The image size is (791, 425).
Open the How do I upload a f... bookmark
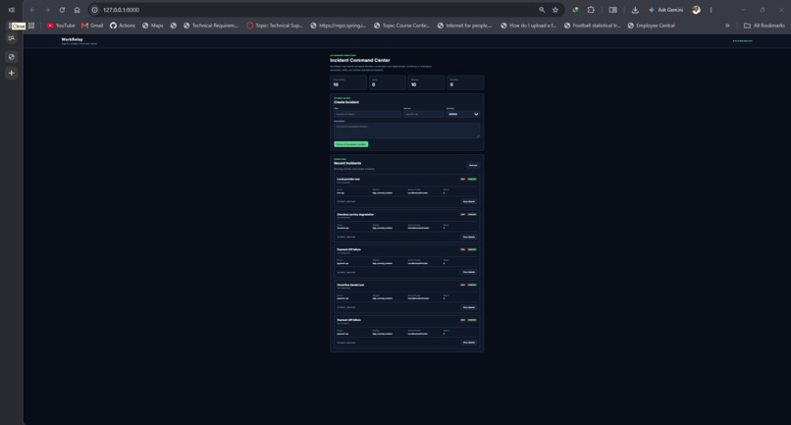[x=528, y=26]
